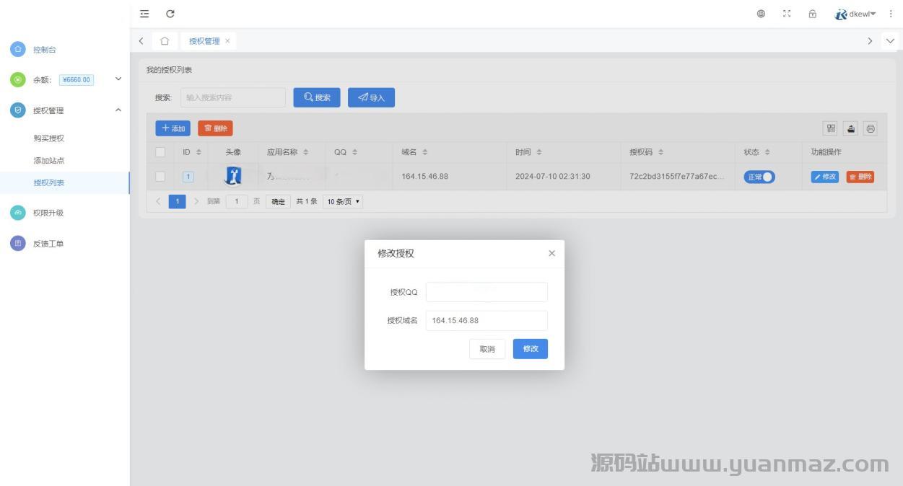Open the column filter grid icon
The height and width of the screenshot is (486, 903).
(x=831, y=128)
